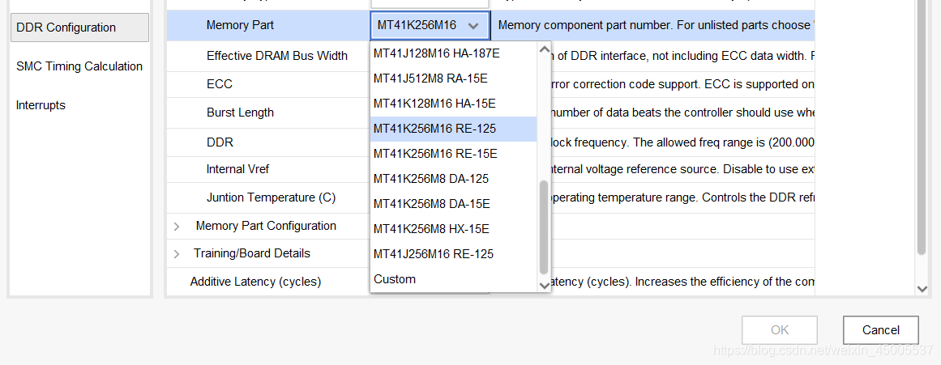Select MT41K256M16 RE-125 from the list
This screenshot has height=365, width=941.
(435, 129)
